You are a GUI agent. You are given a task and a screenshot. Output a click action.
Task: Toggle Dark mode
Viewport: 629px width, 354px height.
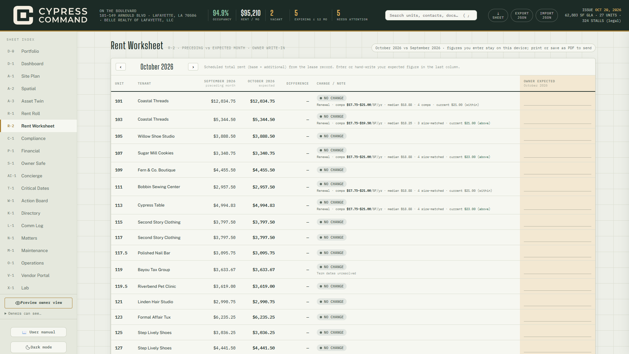click(38, 347)
